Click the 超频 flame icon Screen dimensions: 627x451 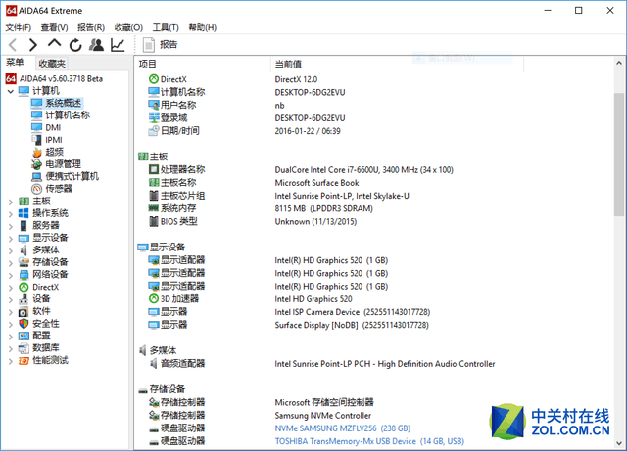(37, 153)
